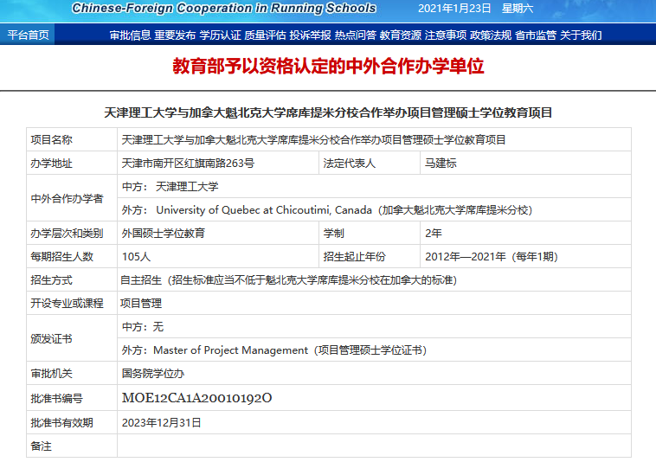Open the 注意事项 menu item
The width and height of the screenshot is (656, 462).
[446, 35]
